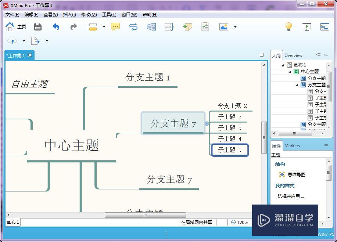
Task: Open the 插入(I) menu
Action: pyautogui.click(x=69, y=15)
